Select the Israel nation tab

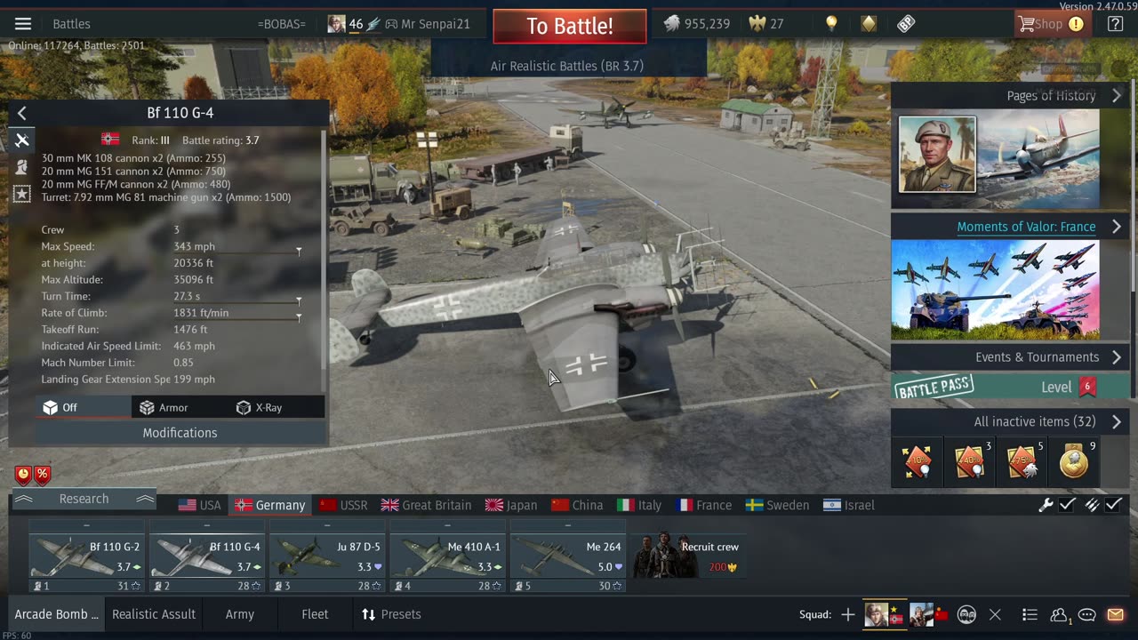click(849, 505)
